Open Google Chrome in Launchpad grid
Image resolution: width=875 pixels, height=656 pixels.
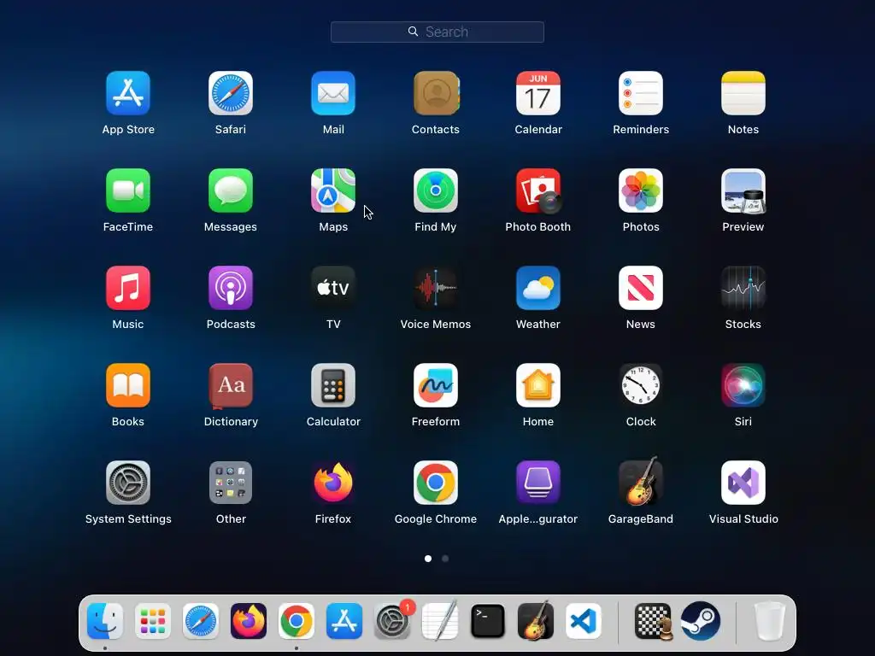(436, 483)
